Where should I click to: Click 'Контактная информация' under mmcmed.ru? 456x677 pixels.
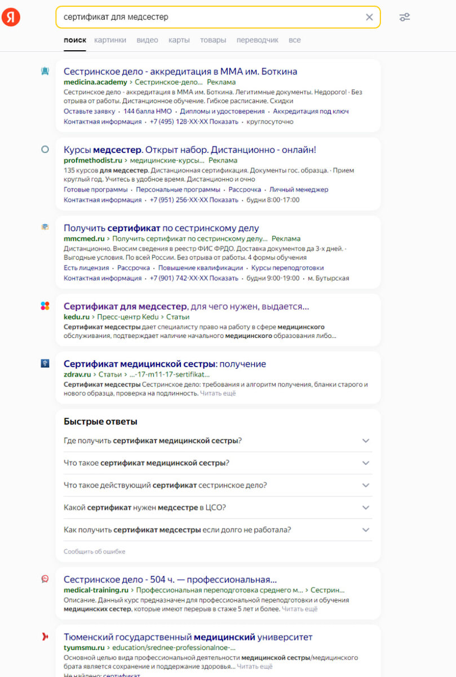(103, 278)
